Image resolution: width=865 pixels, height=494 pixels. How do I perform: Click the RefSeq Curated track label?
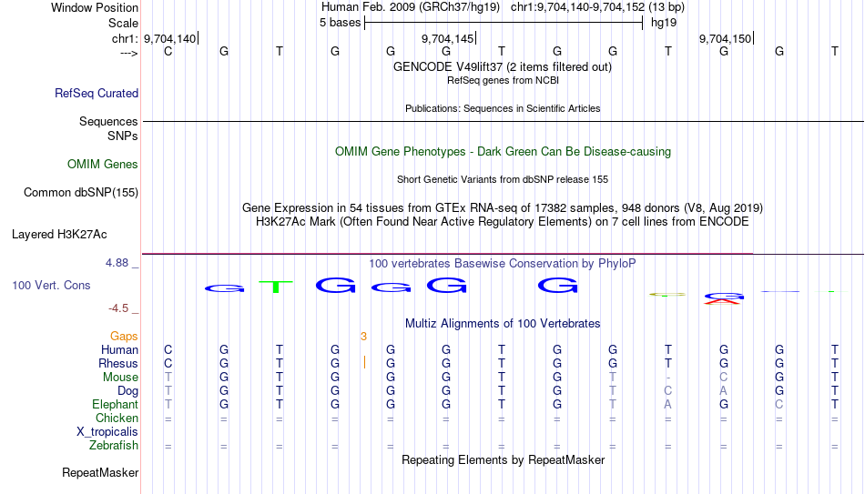(97, 93)
